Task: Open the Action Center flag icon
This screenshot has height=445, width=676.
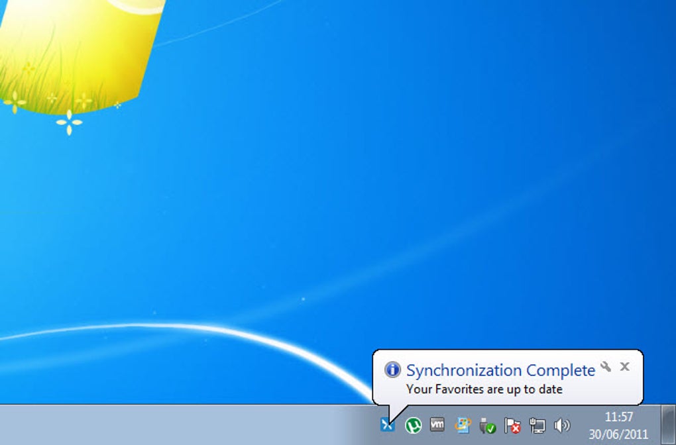Action: (512, 426)
